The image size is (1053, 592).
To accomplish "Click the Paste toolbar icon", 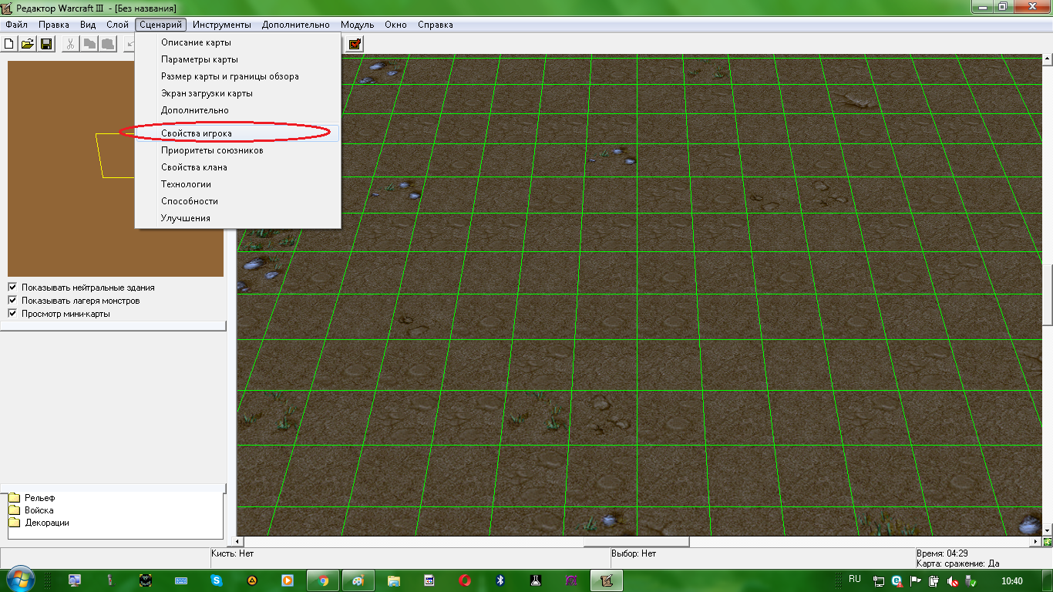I will pyautogui.click(x=109, y=44).
